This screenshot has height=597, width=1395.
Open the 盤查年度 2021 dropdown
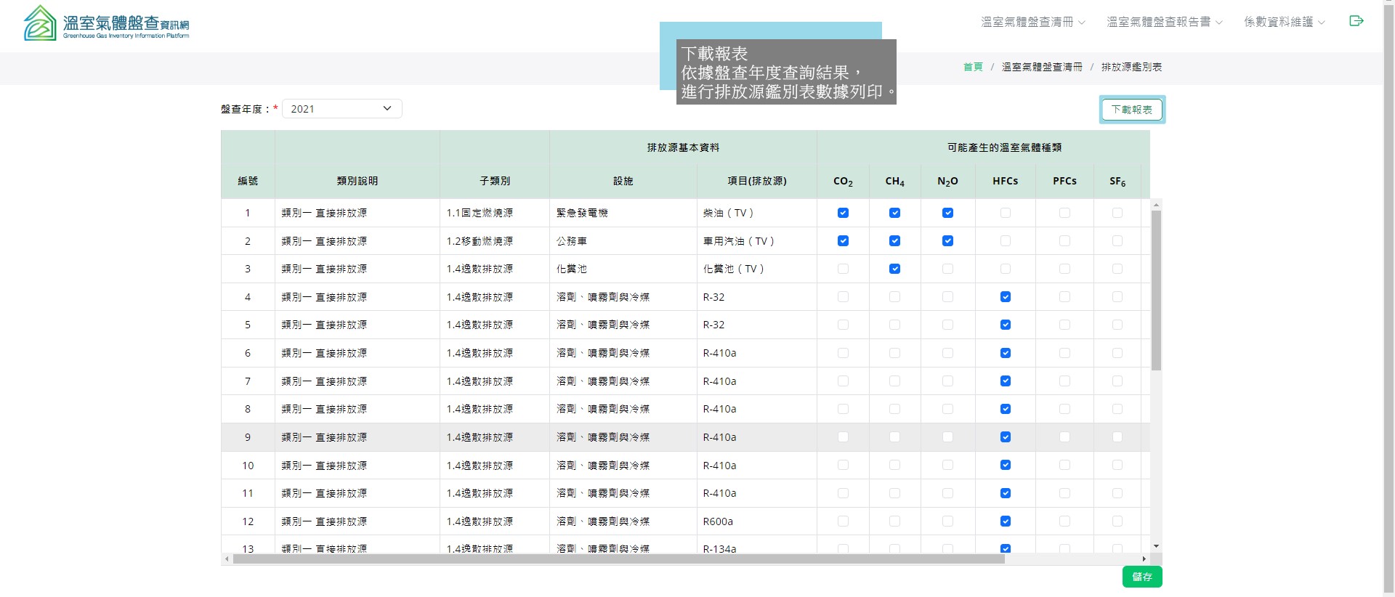341,109
